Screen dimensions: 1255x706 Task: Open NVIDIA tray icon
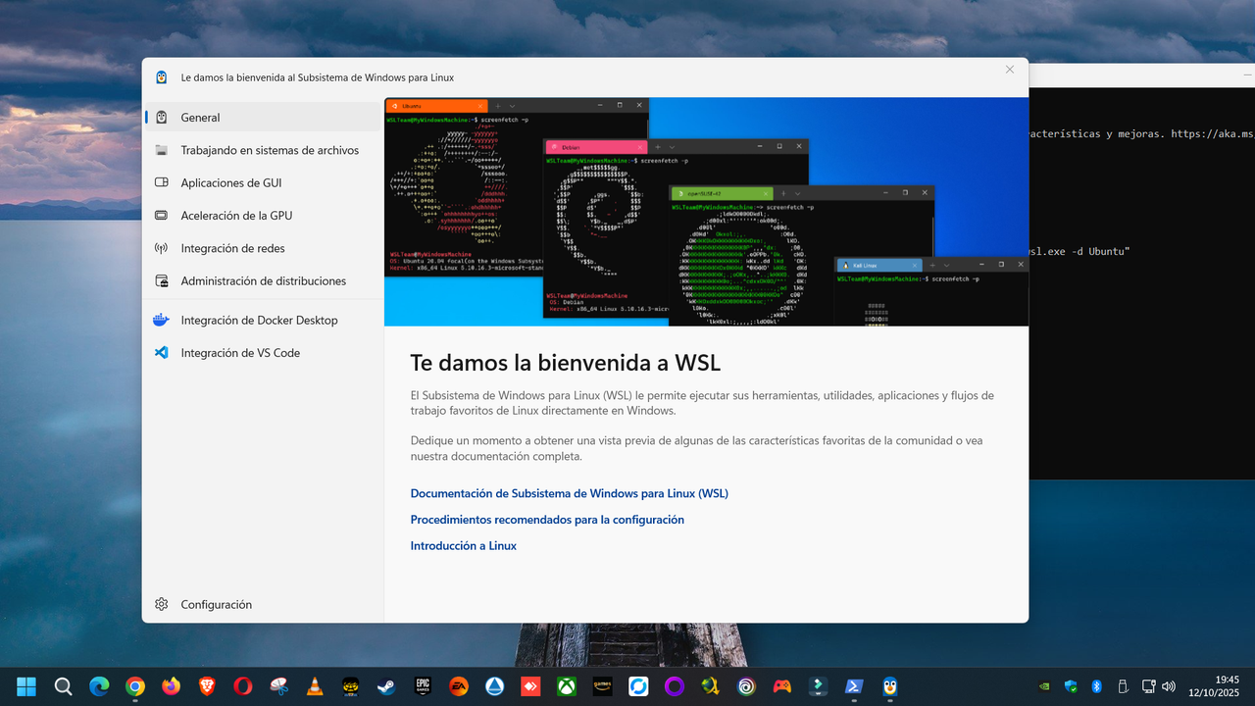[1046, 686]
